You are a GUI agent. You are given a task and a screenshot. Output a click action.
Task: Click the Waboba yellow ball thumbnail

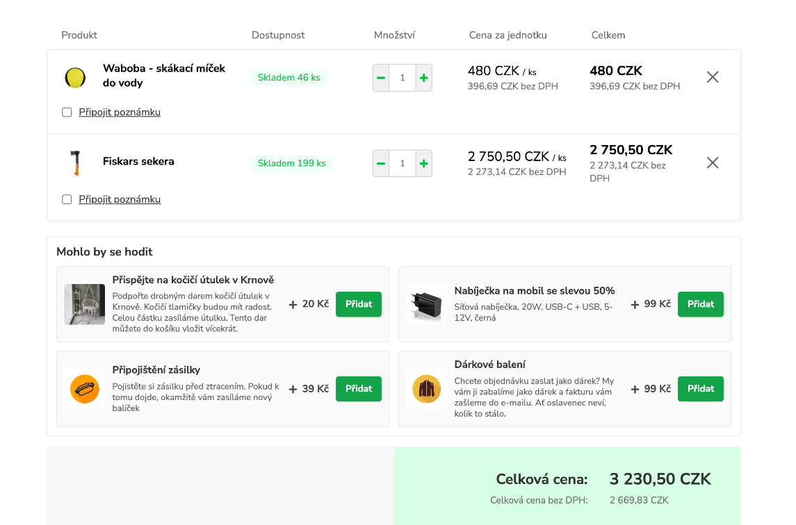click(75, 77)
